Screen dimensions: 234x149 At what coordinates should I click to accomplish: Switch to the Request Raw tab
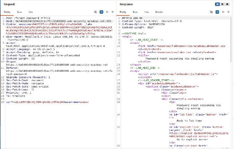click(19, 12)
